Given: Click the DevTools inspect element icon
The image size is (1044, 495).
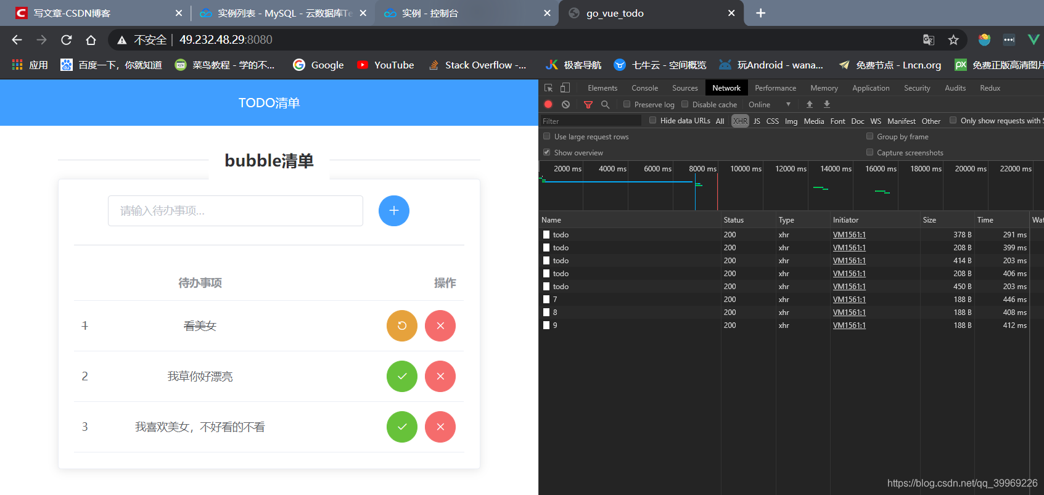Looking at the screenshot, I should click(x=548, y=88).
